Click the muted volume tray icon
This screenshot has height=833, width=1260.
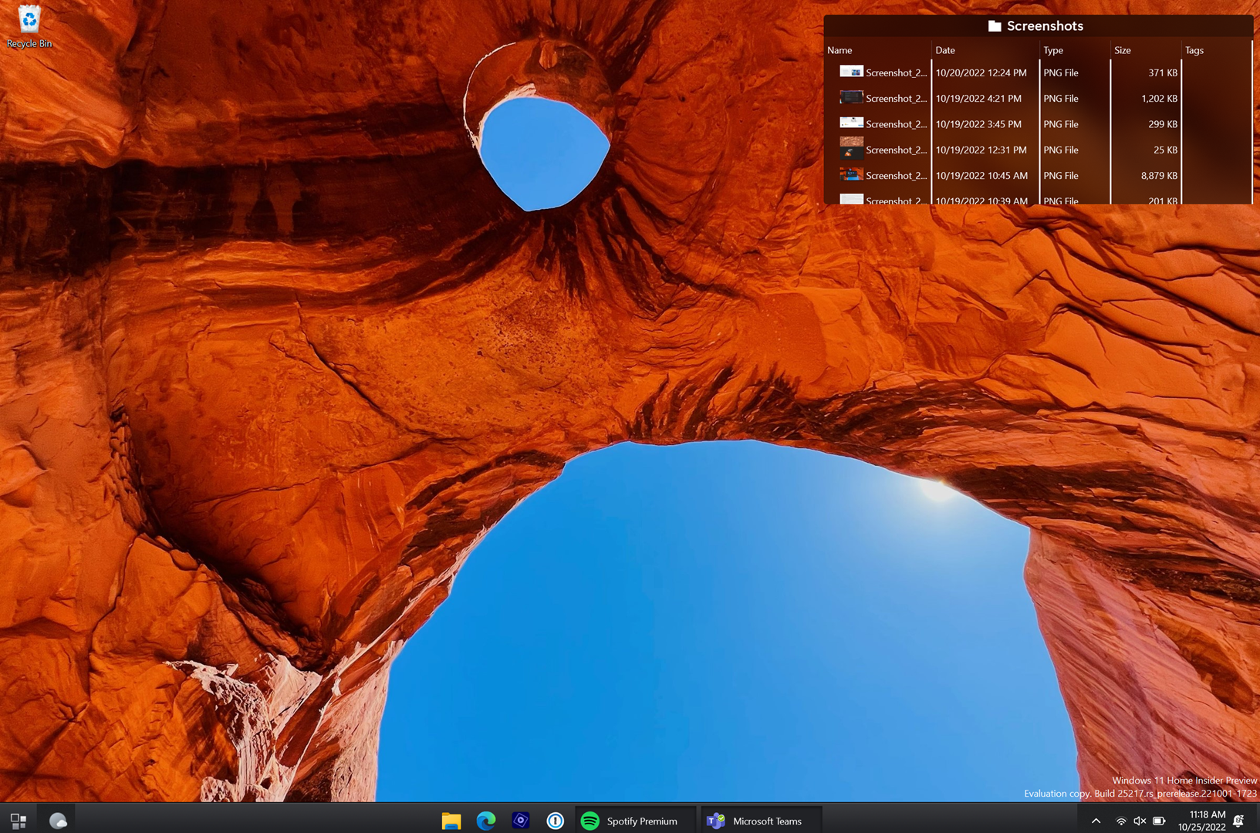pos(1140,821)
